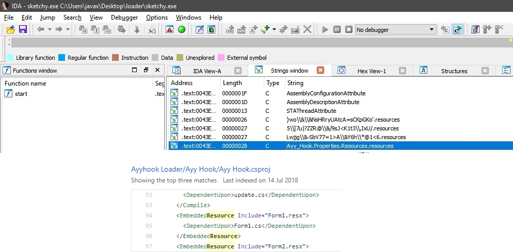Jump forward with the right arrow
The width and height of the screenshot is (513, 252).
pos(59,30)
